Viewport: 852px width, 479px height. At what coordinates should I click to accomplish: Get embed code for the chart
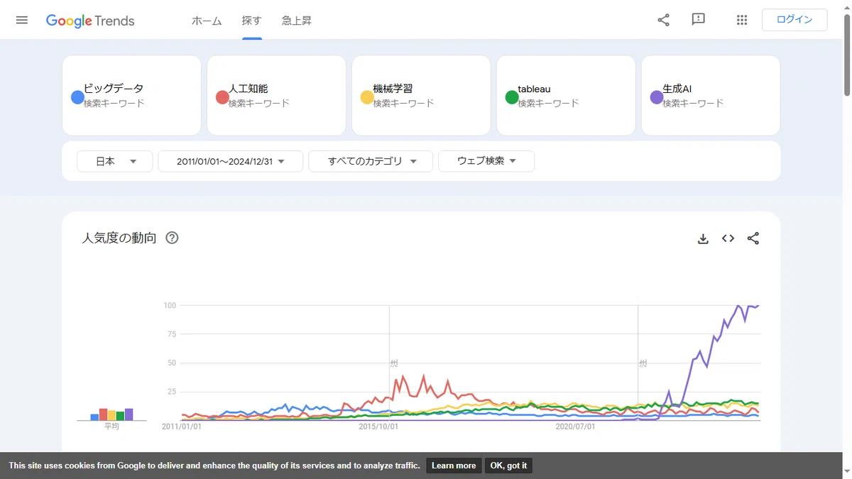pyautogui.click(x=728, y=238)
